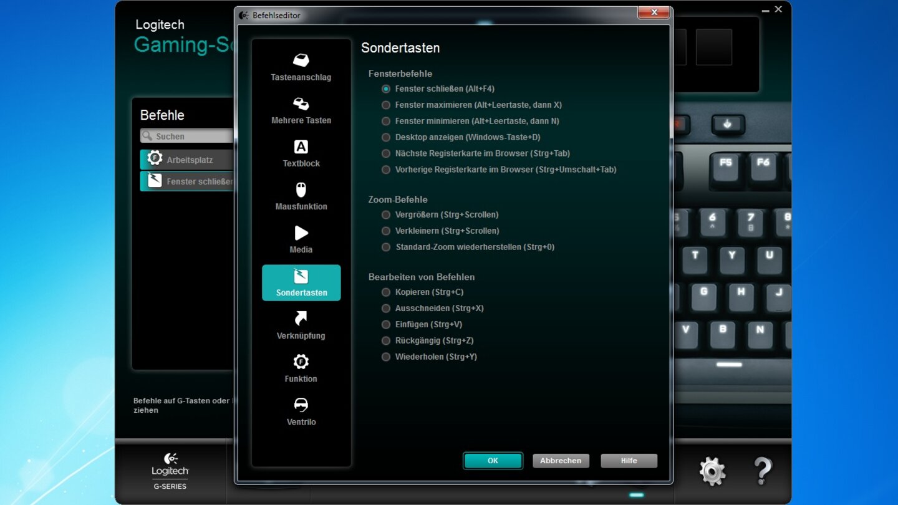Image resolution: width=898 pixels, height=505 pixels.
Task: Click the Logitech G-Series logo
Action: click(x=170, y=471)
